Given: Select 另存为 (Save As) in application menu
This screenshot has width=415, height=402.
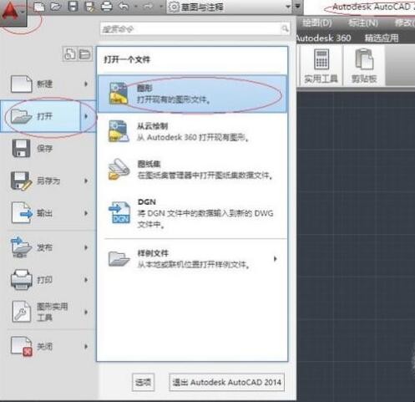Looking at the screenshot, I should (x=48, y=181).
